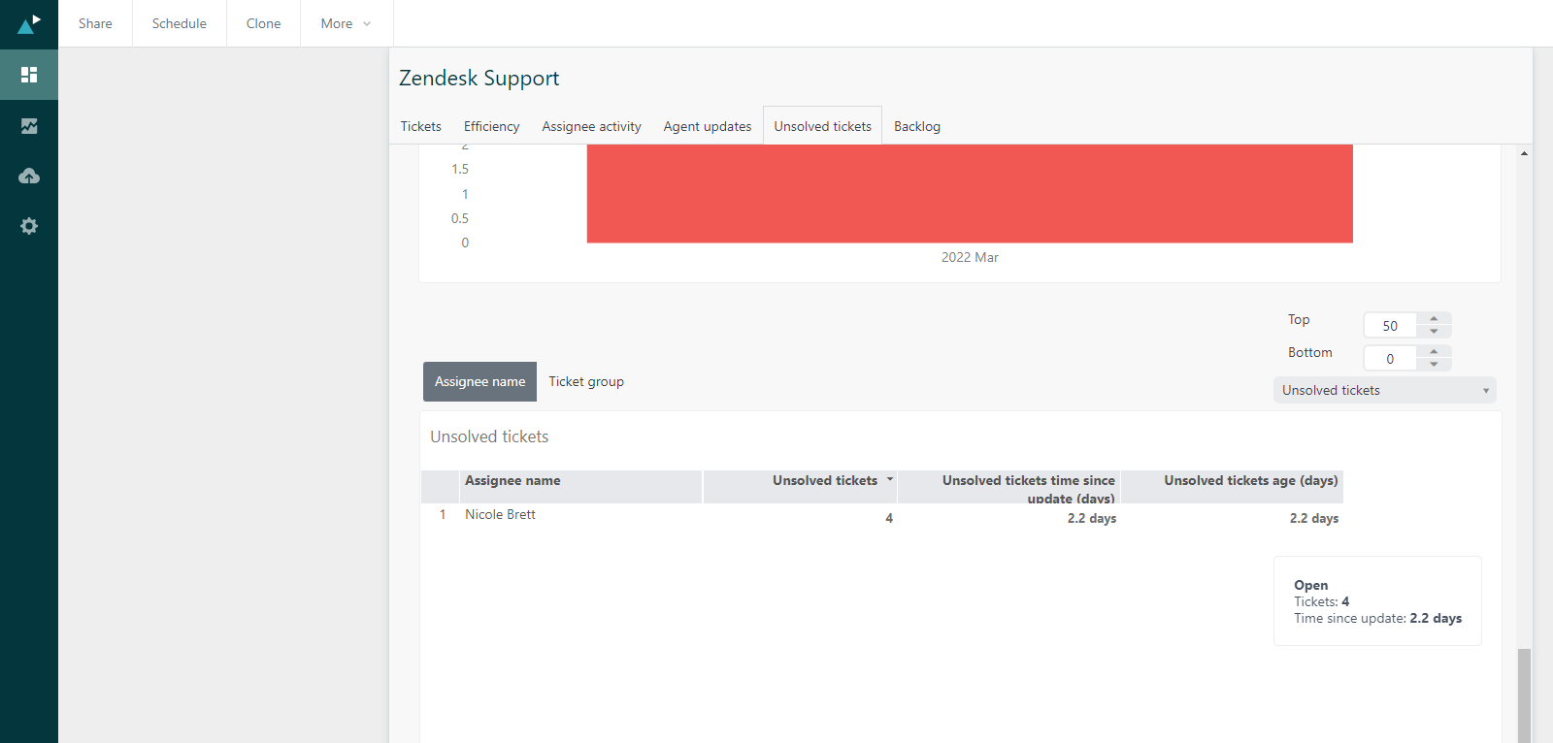Viewport: 1553px width, 743px height.
Task: Switch to the Backlog tab
Action: click(x=917, y=126)
